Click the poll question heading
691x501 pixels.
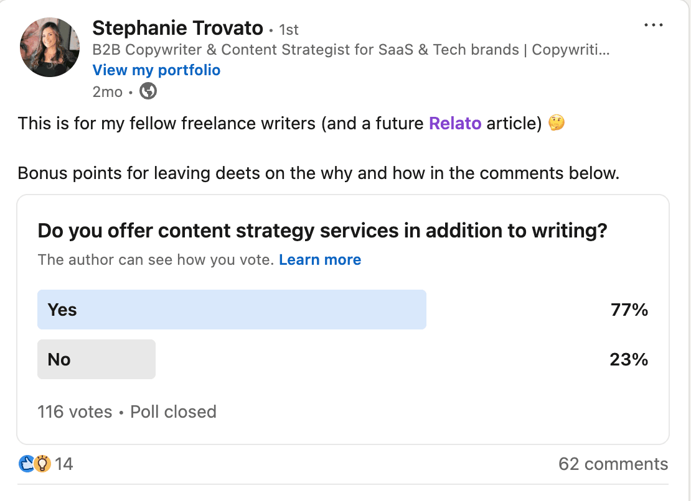[x=322, y=231]
